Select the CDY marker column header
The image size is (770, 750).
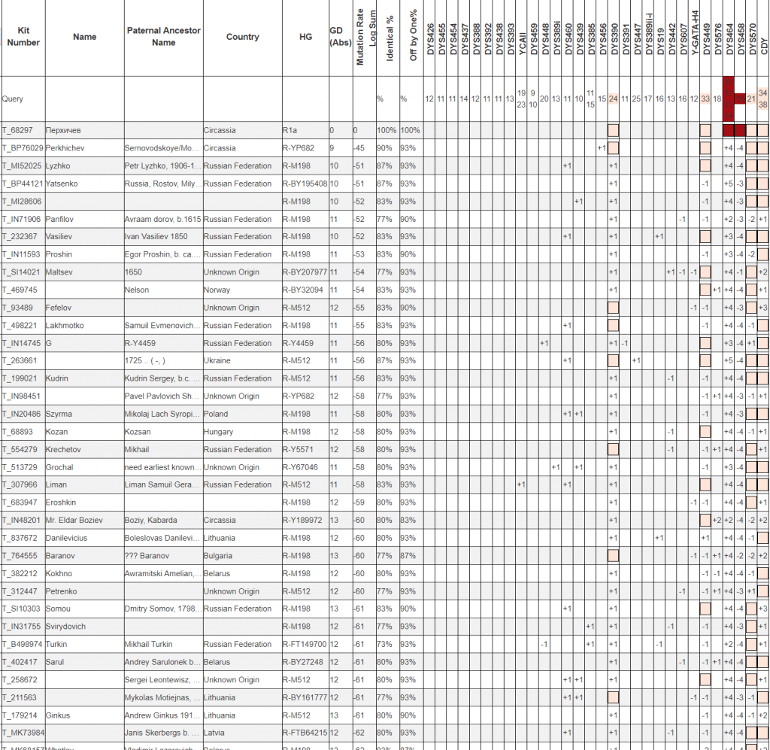point(764,38)
